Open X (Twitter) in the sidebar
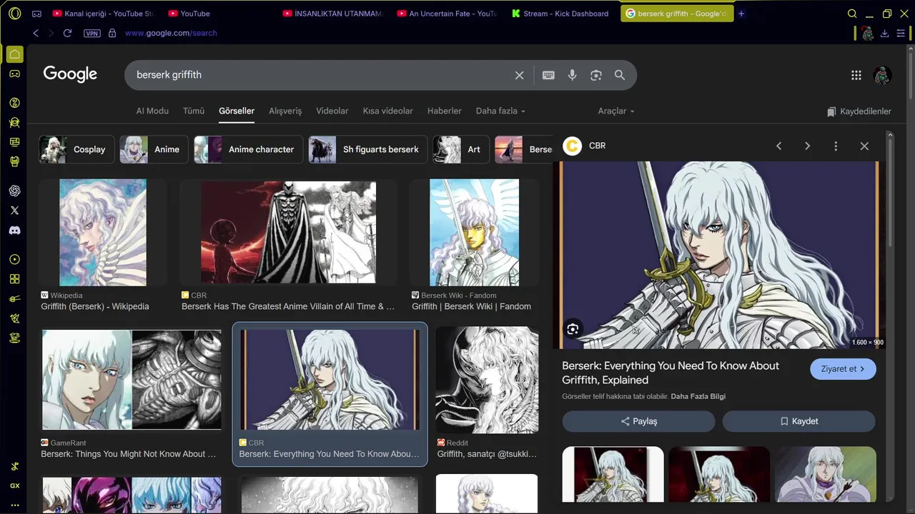 (x=14, y=211)
